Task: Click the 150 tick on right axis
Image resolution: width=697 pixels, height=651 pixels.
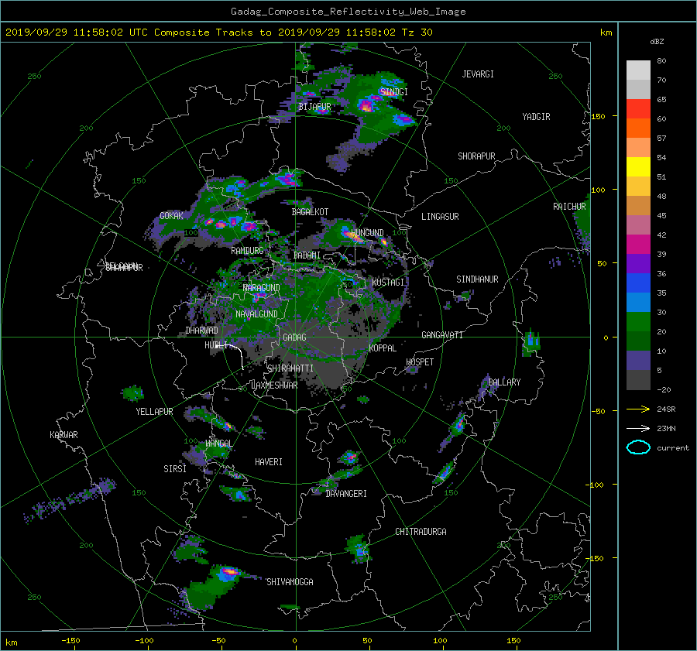Action: (599, 116)
